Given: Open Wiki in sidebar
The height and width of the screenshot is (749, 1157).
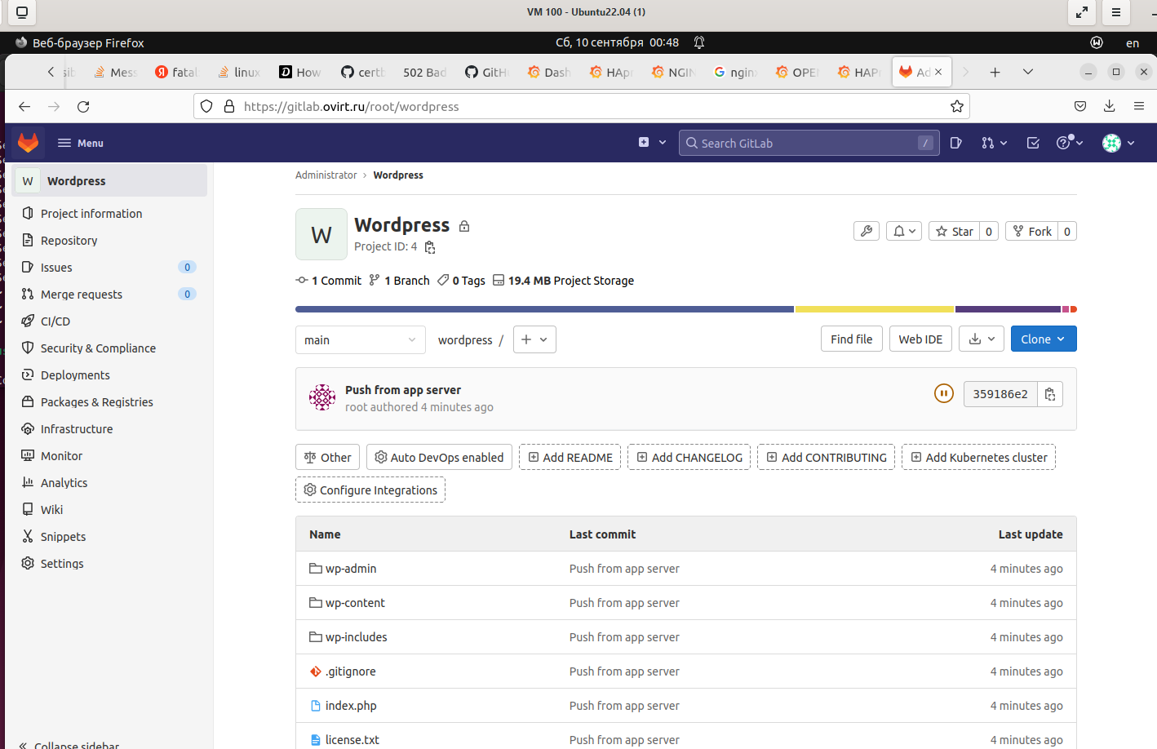Looking at the screenshot, I should coord(51,510).
